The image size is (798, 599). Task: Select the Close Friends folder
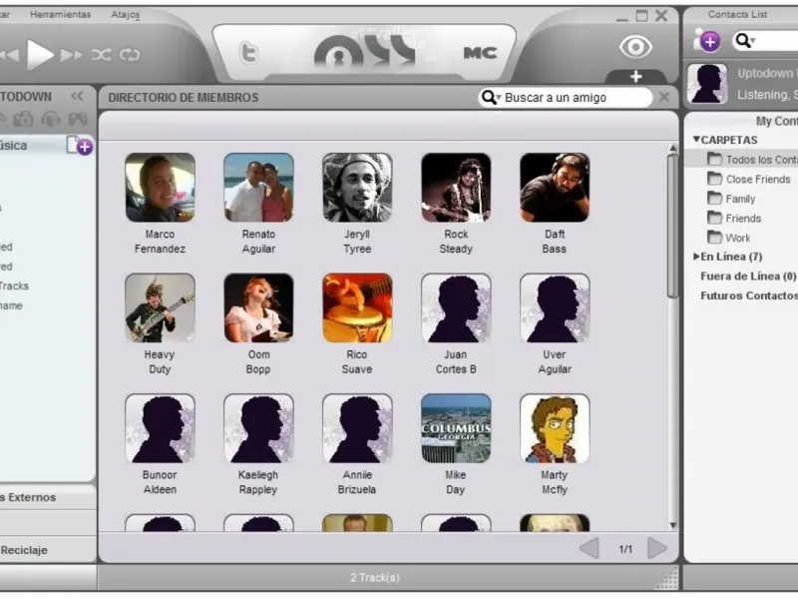pyautogui.click(x=749, y=179)
